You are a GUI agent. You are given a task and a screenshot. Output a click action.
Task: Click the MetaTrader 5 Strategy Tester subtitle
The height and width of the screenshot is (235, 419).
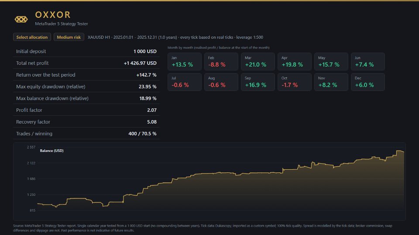[62, 23]
